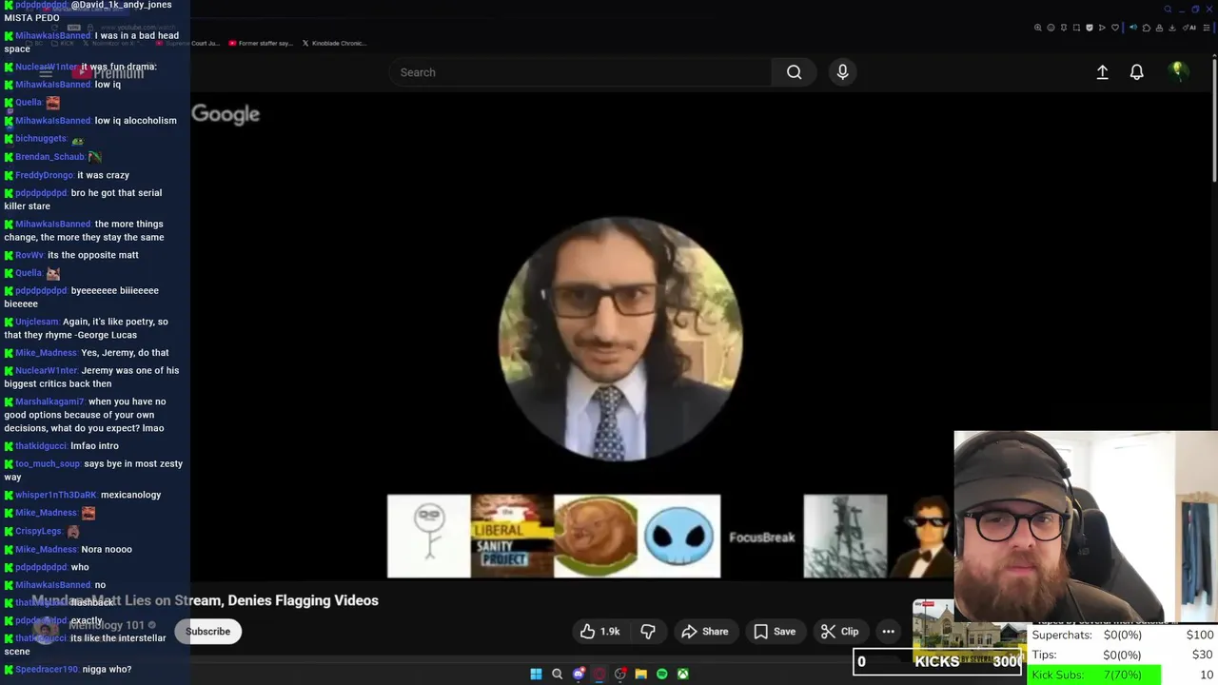The height and width of the screenshot is (685, 1218).
Task: Like the video showing 1.9k likes
Action: (x=600, y=632)
